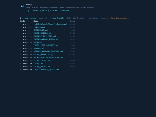Open the Files navigation link

(36, 11)
